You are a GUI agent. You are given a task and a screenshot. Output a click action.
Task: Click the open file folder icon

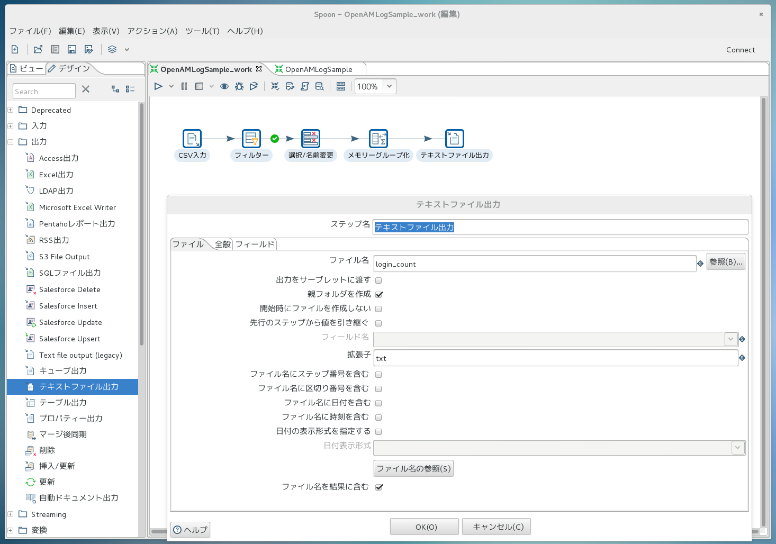point(38,49)
